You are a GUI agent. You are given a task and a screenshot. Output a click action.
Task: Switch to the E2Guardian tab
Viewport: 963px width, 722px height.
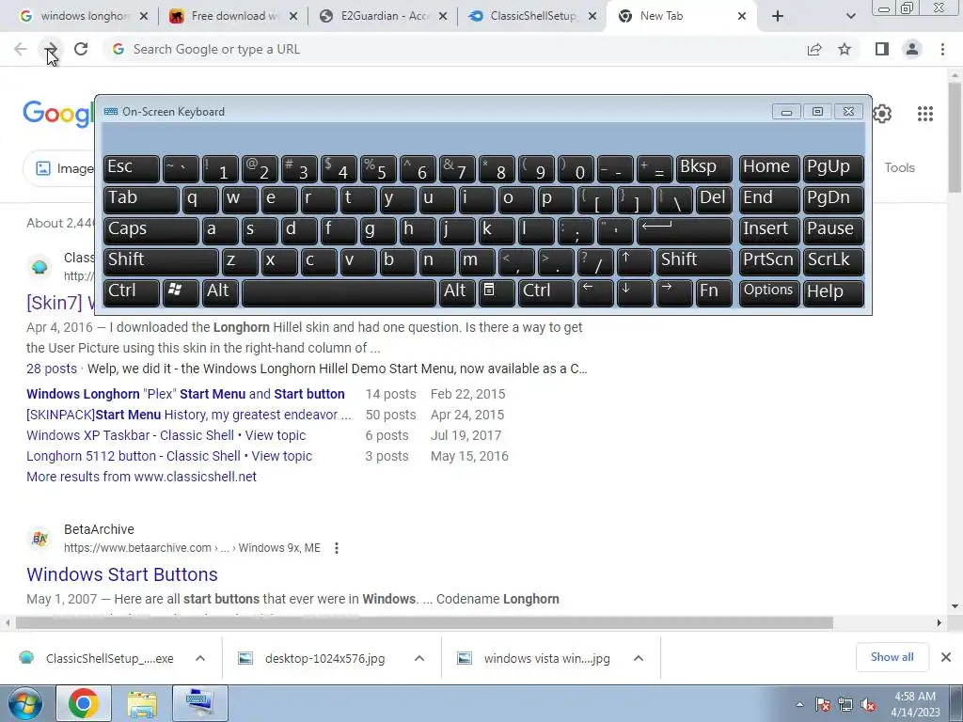[x=385, y=16]
